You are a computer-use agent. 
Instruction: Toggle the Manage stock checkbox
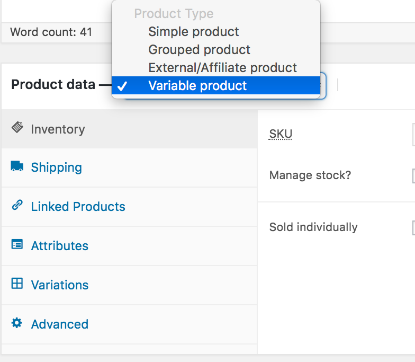click(x=414, y=176)
